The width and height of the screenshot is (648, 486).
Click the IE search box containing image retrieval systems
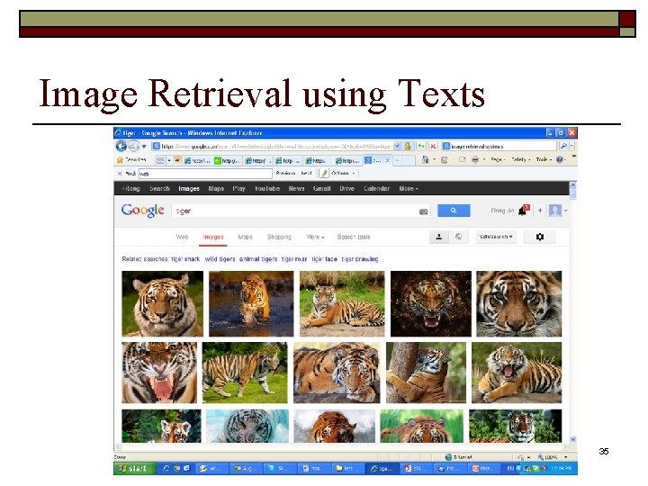499,147
